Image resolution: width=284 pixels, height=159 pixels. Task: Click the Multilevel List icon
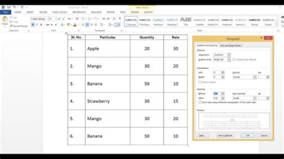[x=96, y=19]
